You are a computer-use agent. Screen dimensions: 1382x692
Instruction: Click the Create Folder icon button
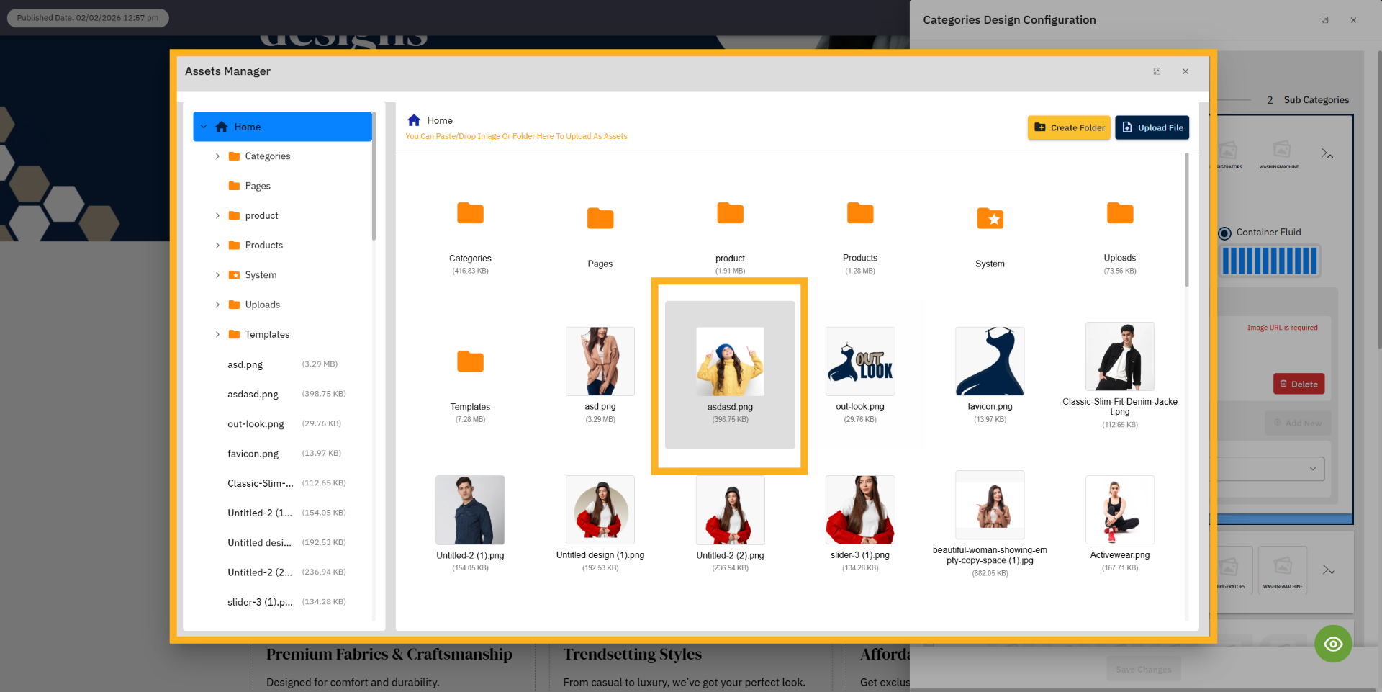tap(1040, 127)
